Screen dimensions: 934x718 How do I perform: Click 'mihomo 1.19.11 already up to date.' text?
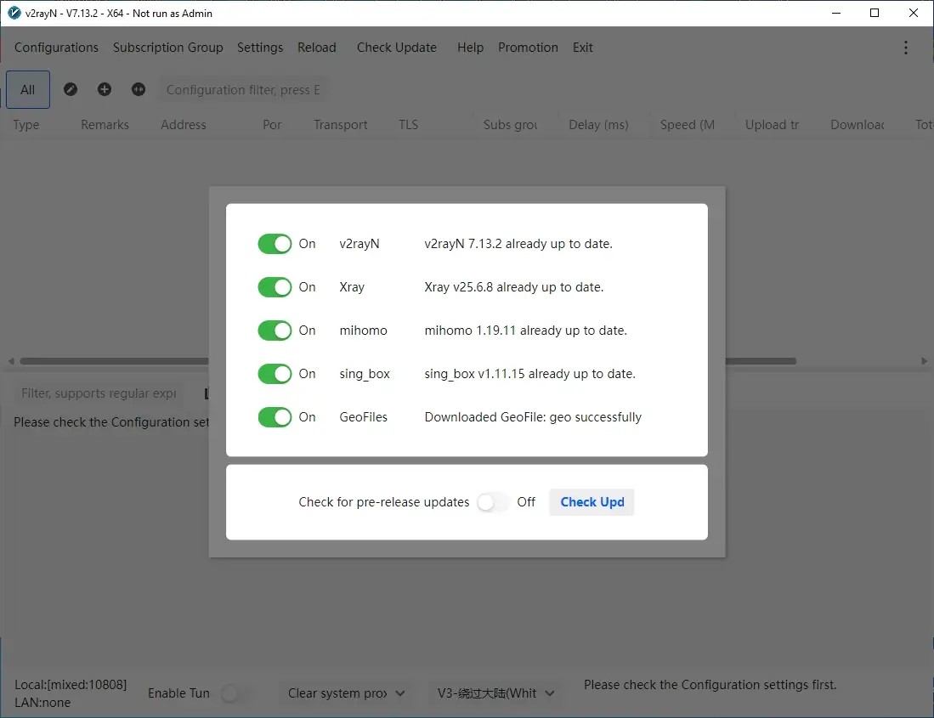tap(525, 331)
